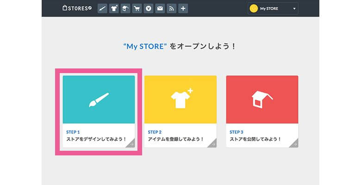Click the "ストアを公開してみよう！" text
The width and height of the screenshot is (361, 185).
tap(255, 139)
